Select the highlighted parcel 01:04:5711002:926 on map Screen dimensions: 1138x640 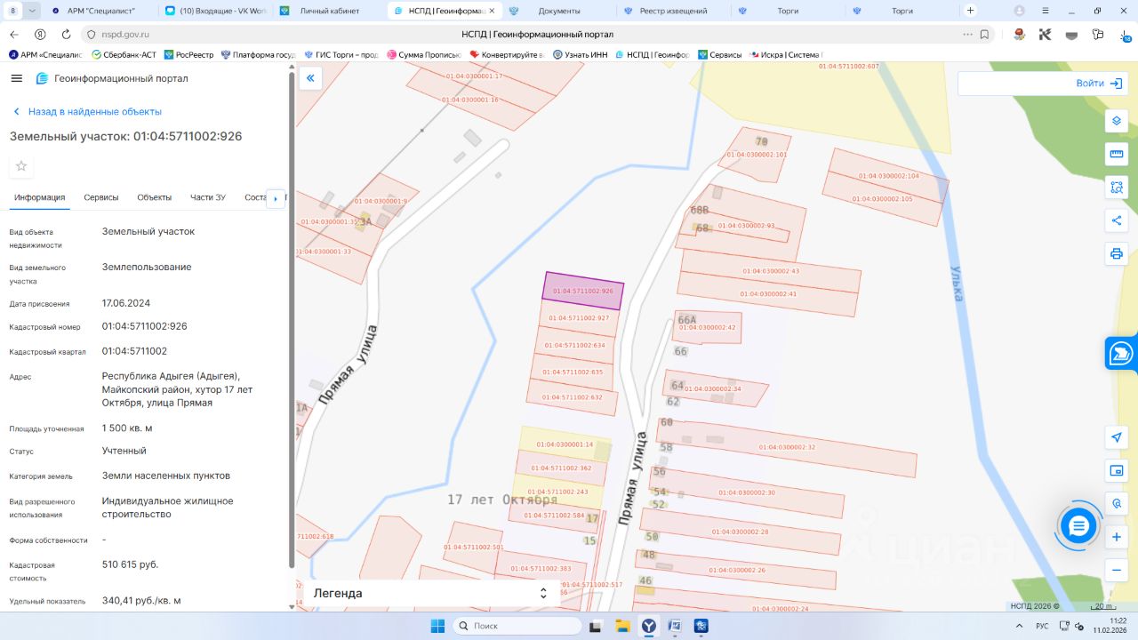(583, 291)
